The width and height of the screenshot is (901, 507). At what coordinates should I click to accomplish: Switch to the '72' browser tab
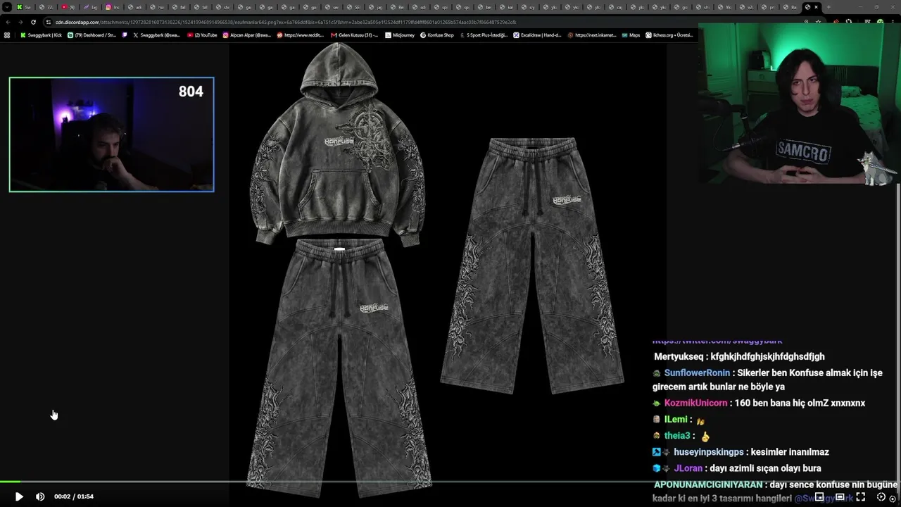click(x=46, y=7)
